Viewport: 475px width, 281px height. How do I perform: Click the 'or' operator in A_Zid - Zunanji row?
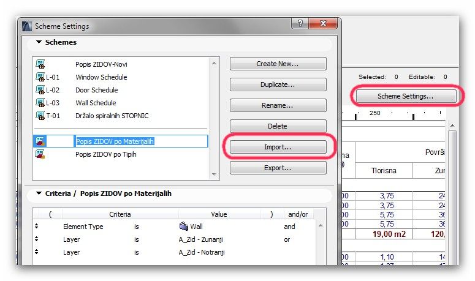[x=287, y=239]
